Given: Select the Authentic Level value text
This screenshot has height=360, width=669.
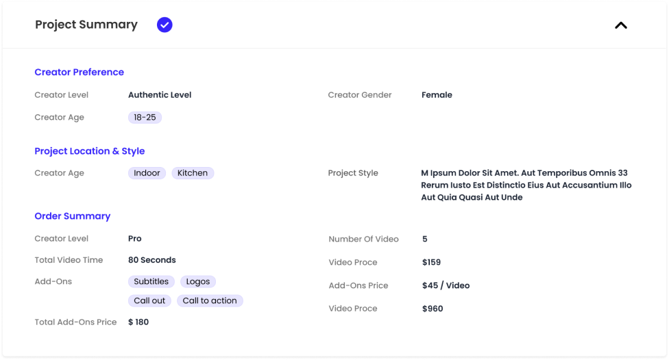Looking at the screenshot, I should pyautogui.click(x=160, y=95).
